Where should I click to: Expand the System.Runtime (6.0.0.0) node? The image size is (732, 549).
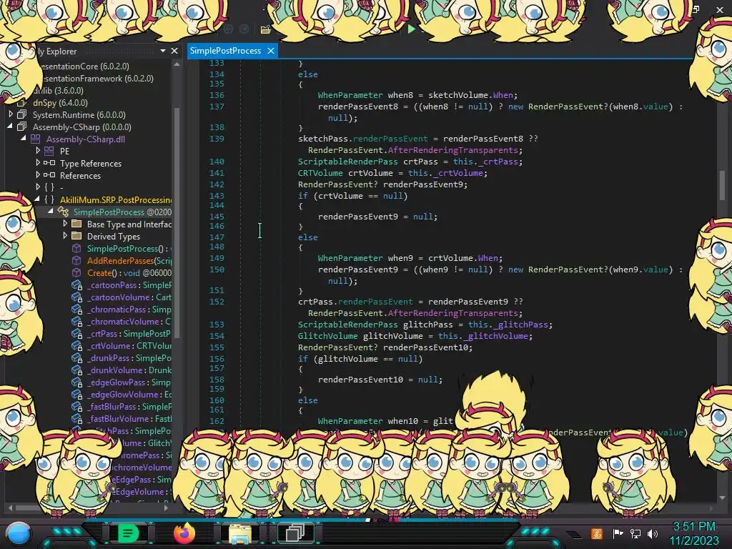11,114
